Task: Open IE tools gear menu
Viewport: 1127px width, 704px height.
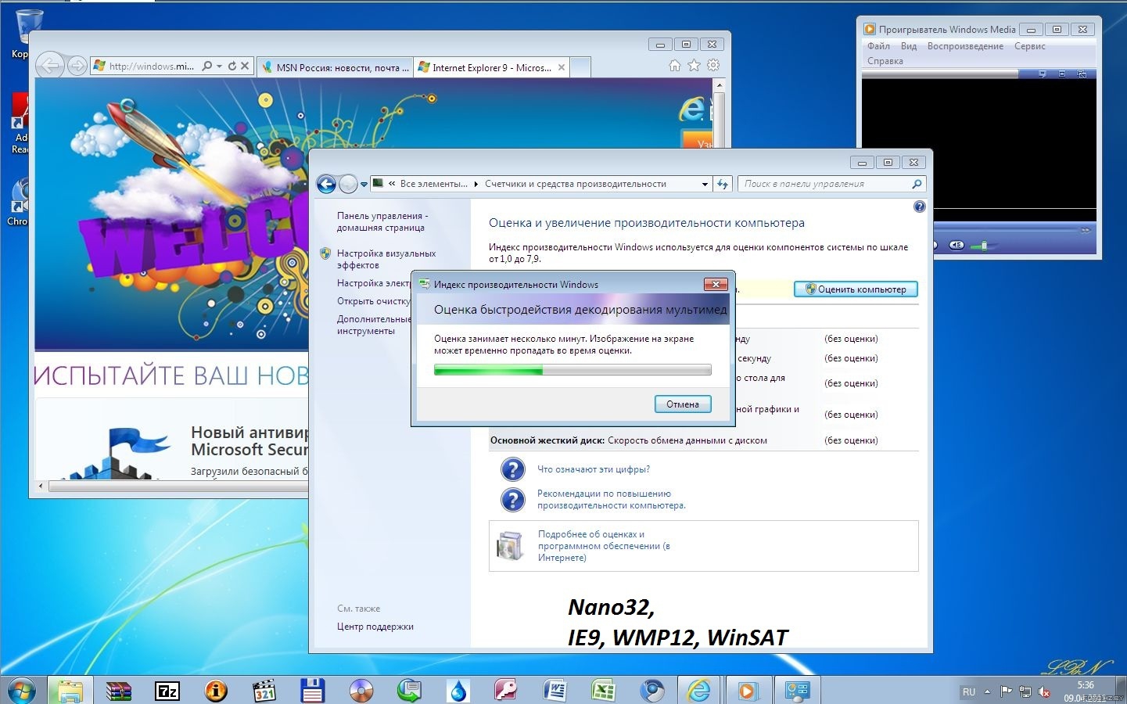Action: [x=713, y=66]
